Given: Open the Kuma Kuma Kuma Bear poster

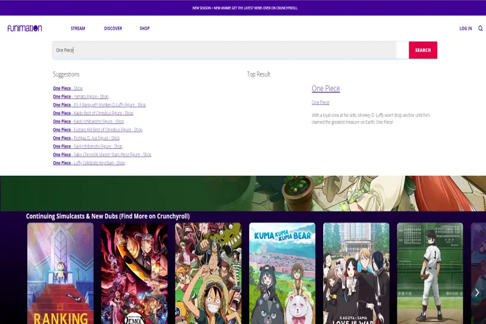Looking at the screenshot, I should click(x=282, y=273).
